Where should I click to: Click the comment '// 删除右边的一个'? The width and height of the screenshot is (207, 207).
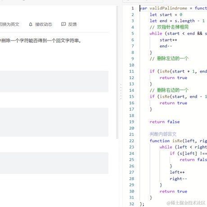click(169, 90)
